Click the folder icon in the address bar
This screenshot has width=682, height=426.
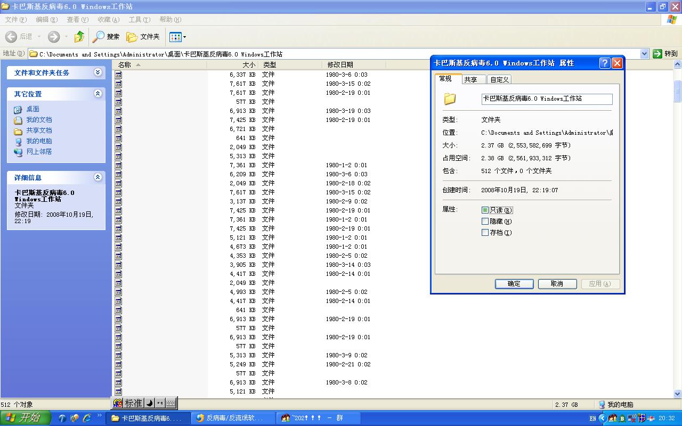pos(33,54)
